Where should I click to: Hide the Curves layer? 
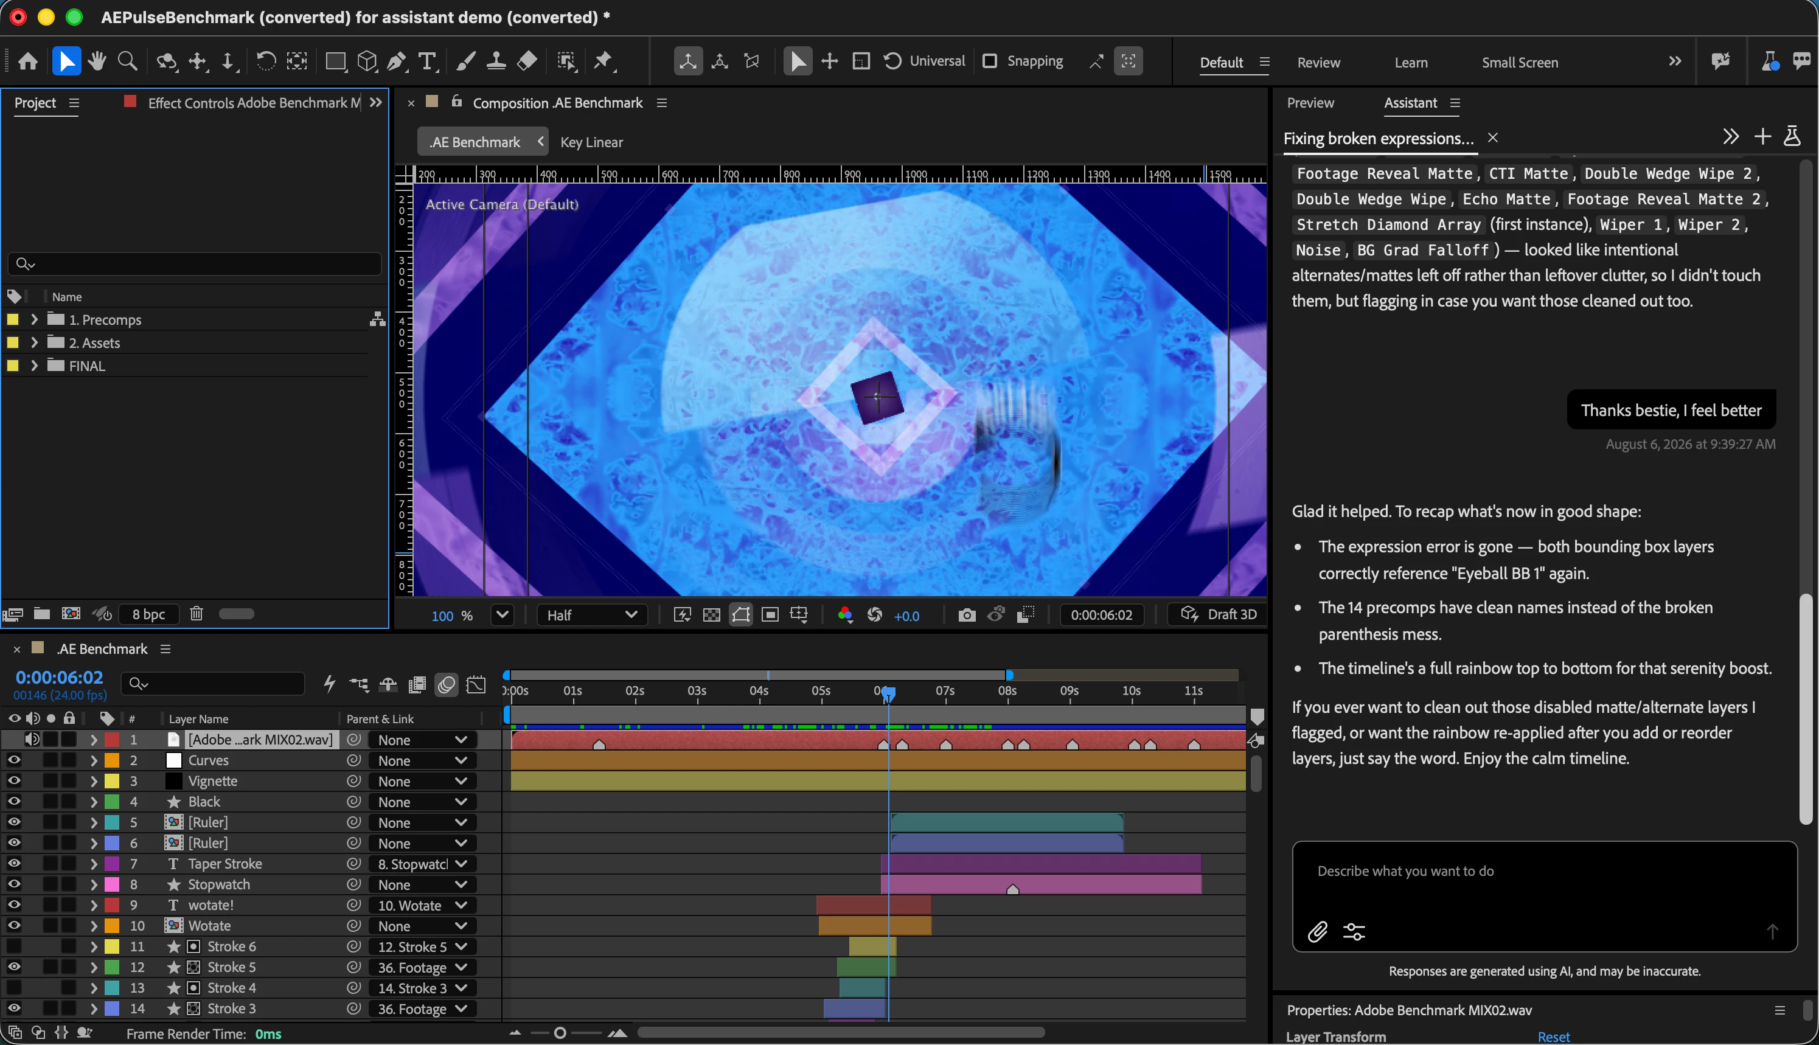click(x=13, y=760)
